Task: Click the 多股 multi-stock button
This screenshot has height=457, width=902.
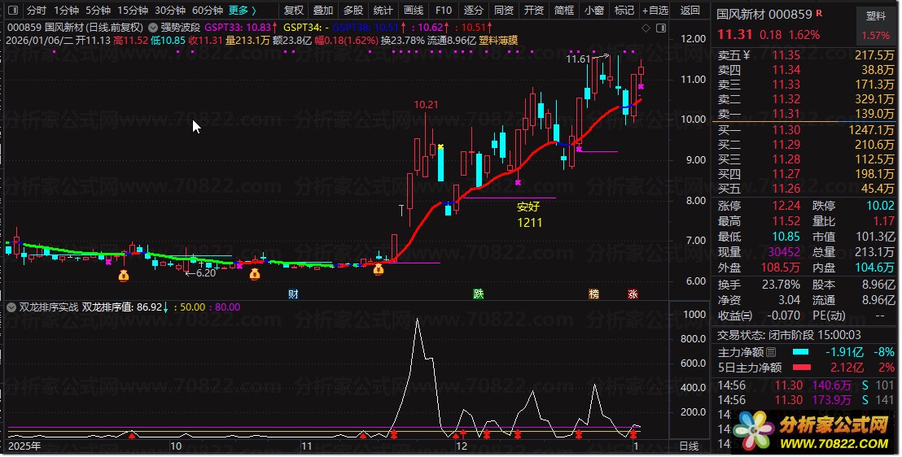Action: pyautogui.click(x=353, y=11)
